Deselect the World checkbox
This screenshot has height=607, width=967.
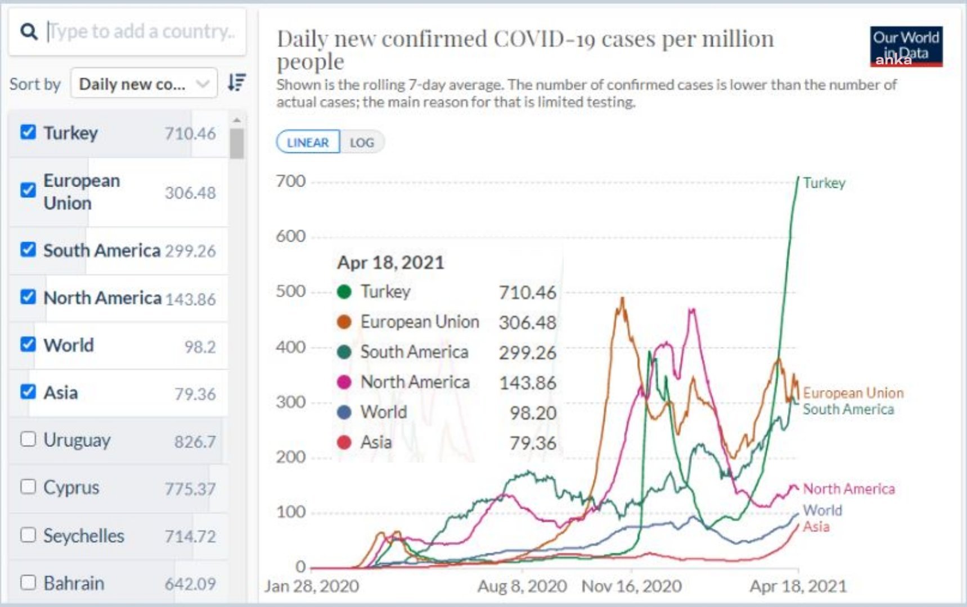coord(28,344)
